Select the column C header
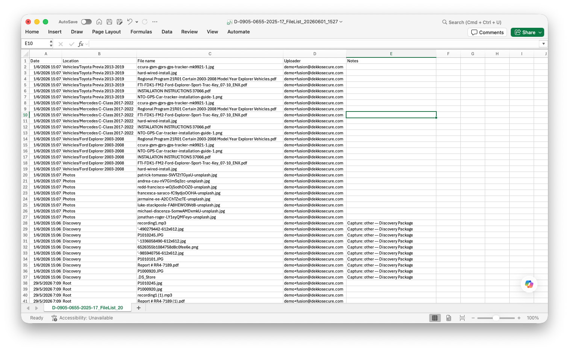 point(210,54)
